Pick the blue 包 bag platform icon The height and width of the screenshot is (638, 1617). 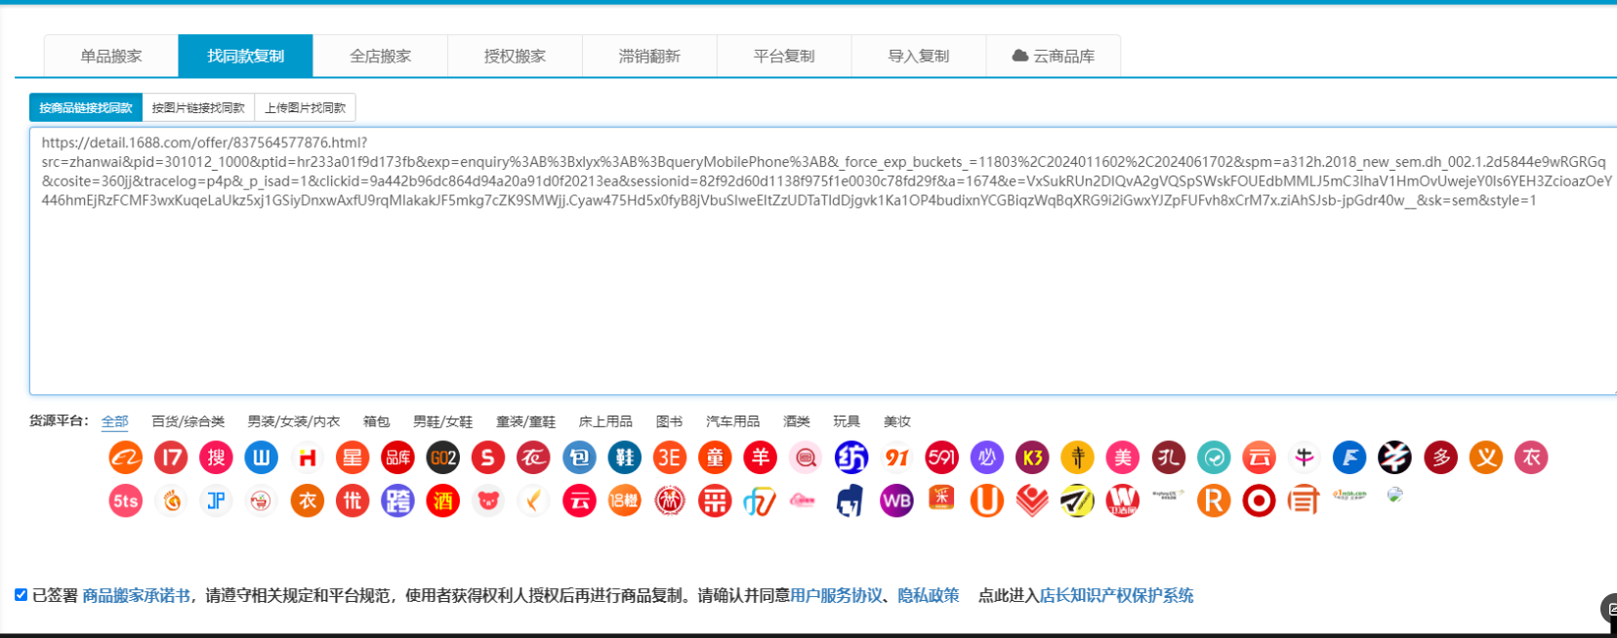point(579,458)
